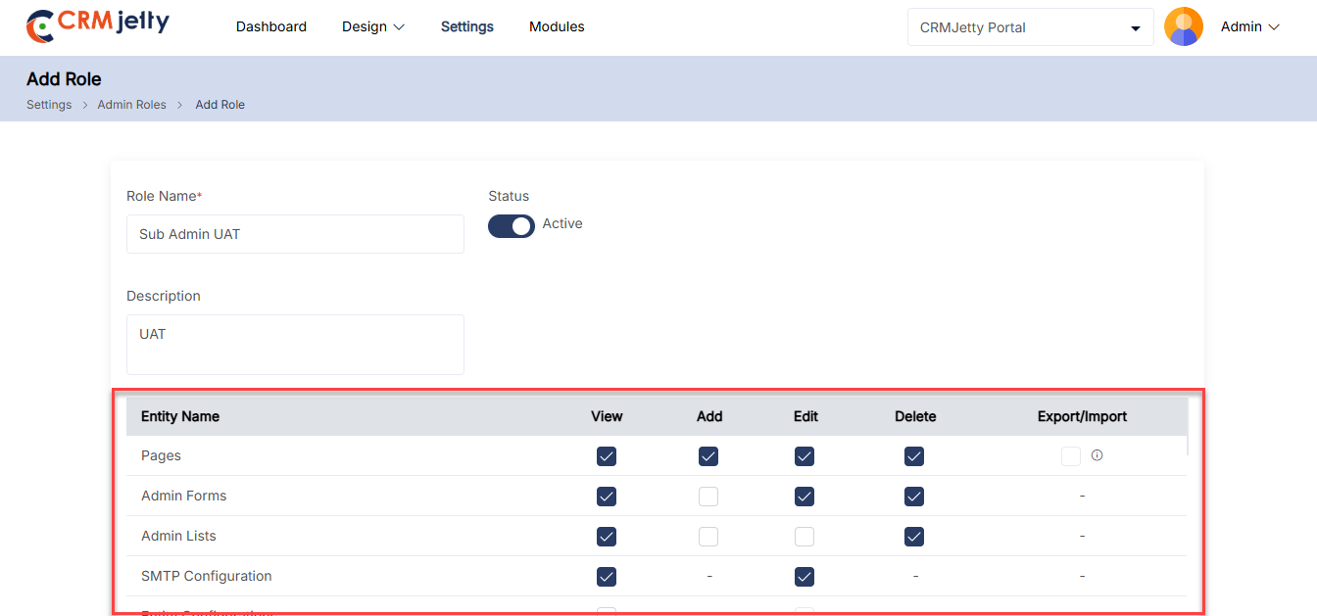Viewport: 1317px width, 616px height.
Task: Enable Export/Import checkbox for Pages
Action: 1070,456
